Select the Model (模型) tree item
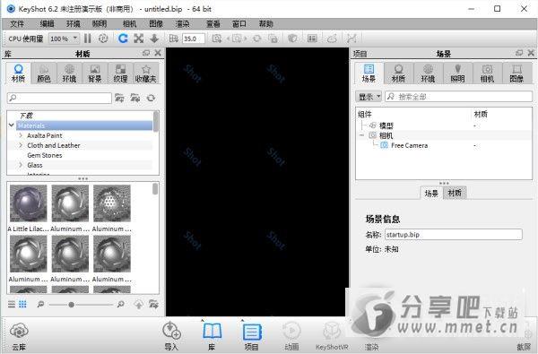This screenshot has height=354, width=538. click(386, 125)
